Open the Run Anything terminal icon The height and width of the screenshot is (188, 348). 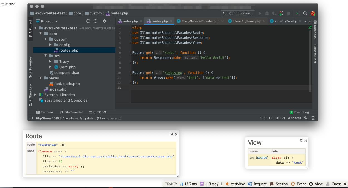(x=298, y=13)
